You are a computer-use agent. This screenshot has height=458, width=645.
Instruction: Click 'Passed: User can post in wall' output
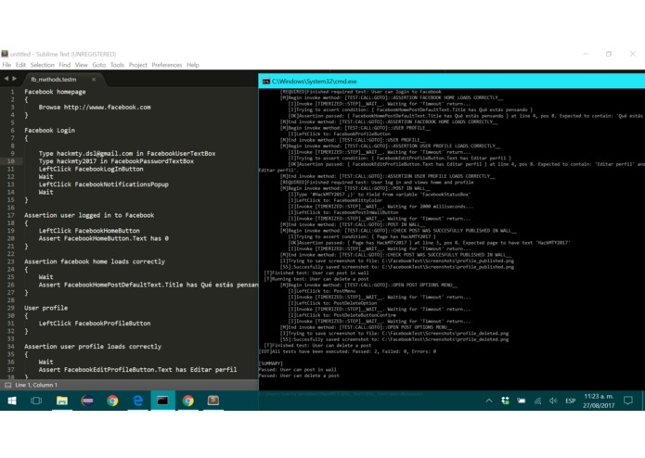pyautogui.click(x=297, y=370)
